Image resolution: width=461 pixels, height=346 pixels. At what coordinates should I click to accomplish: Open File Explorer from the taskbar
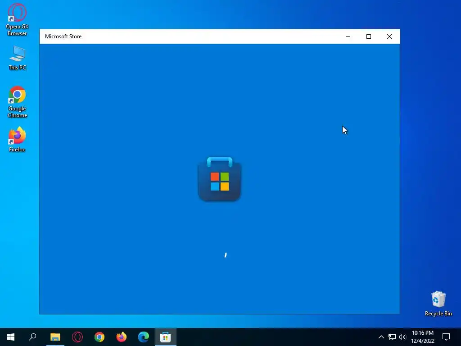[x=55, y=337]
